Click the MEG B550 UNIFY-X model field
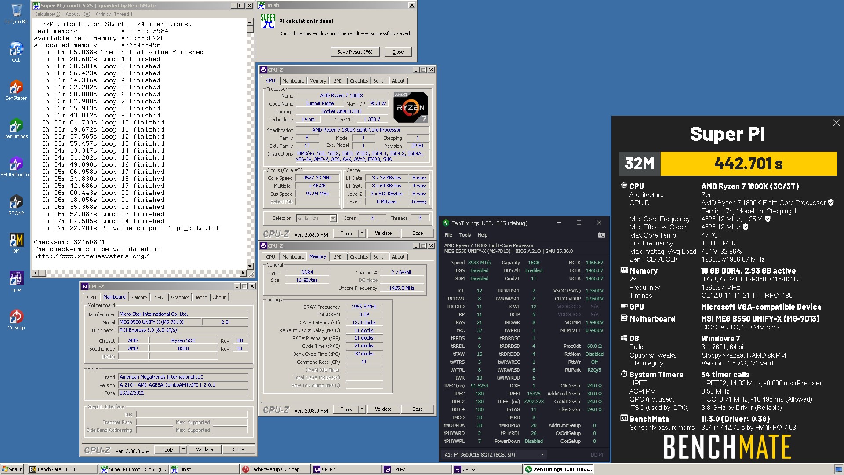 [159, 322]
